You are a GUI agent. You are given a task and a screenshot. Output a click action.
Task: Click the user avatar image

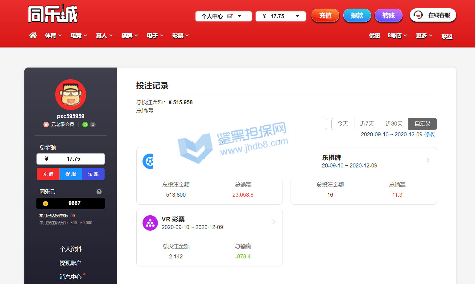(71, 95)
